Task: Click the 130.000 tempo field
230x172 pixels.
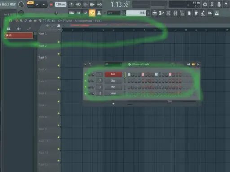Action: [61, 4]
